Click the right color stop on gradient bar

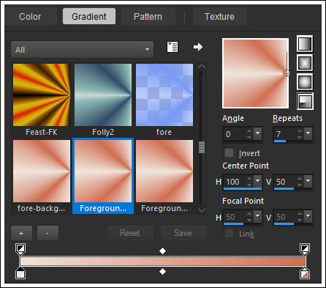[305, 273]
